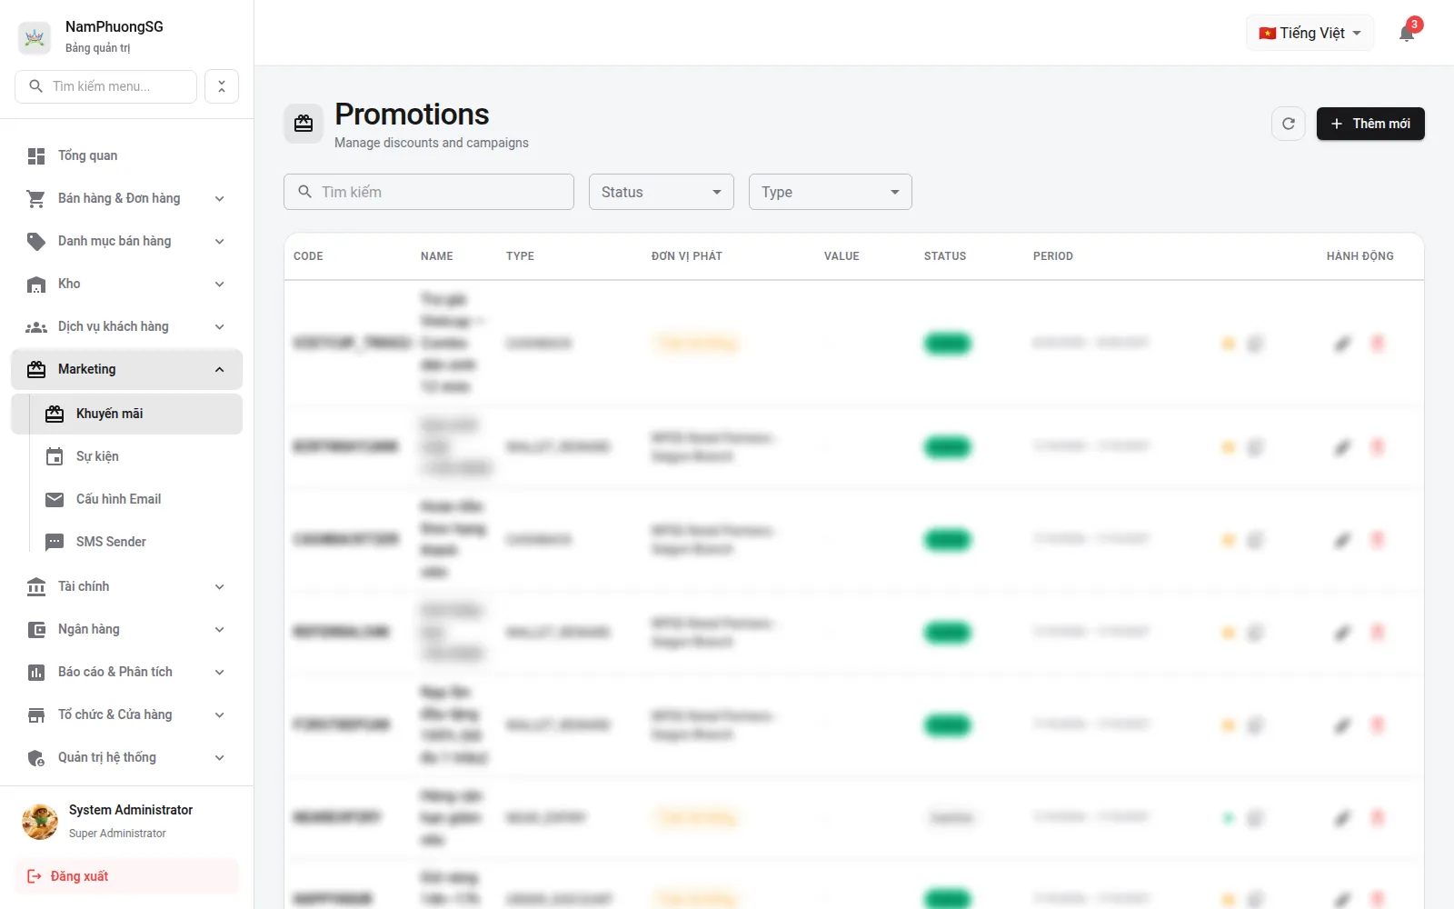Image resolution: width=1454 pixels, height=909 pixels.
Task: Open the Tiếng Việt language selector
Action: tap(1310, 33)
